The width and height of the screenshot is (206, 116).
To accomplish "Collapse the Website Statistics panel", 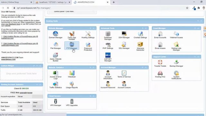I will (x=90, y=67).
